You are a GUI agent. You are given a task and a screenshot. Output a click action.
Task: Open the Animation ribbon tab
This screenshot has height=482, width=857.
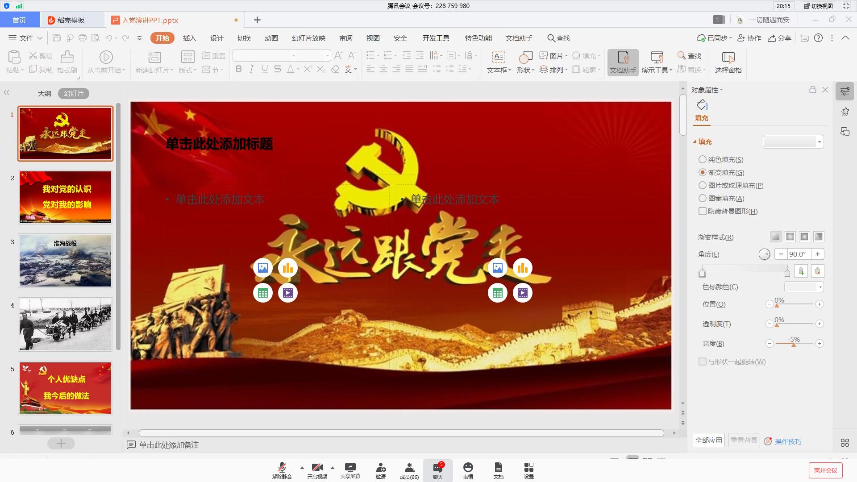click(271, 38)
